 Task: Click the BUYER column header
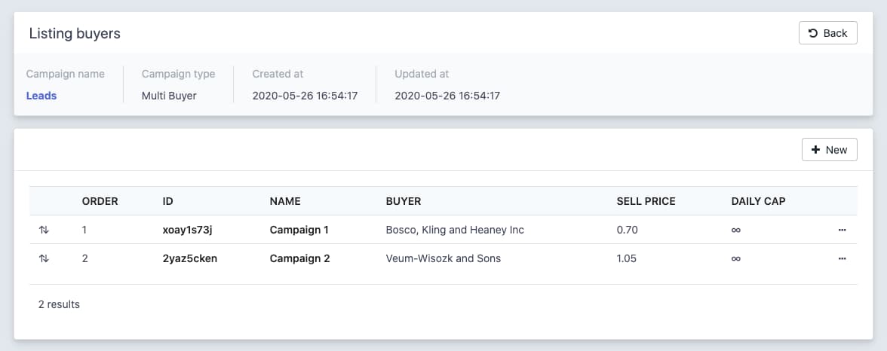404,201
